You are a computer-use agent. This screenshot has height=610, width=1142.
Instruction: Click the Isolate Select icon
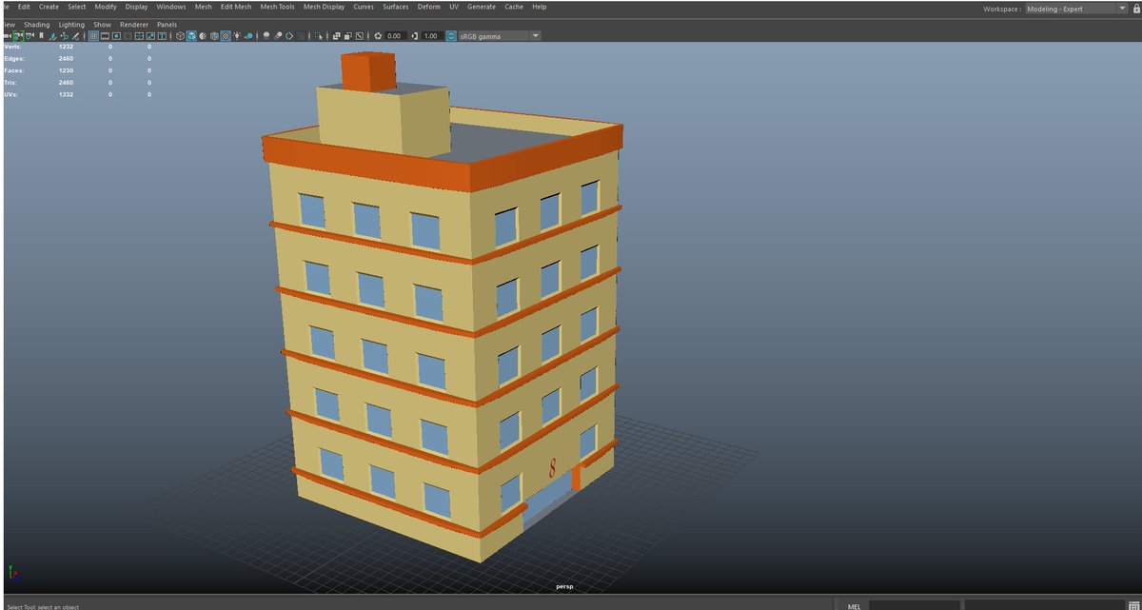319,36
